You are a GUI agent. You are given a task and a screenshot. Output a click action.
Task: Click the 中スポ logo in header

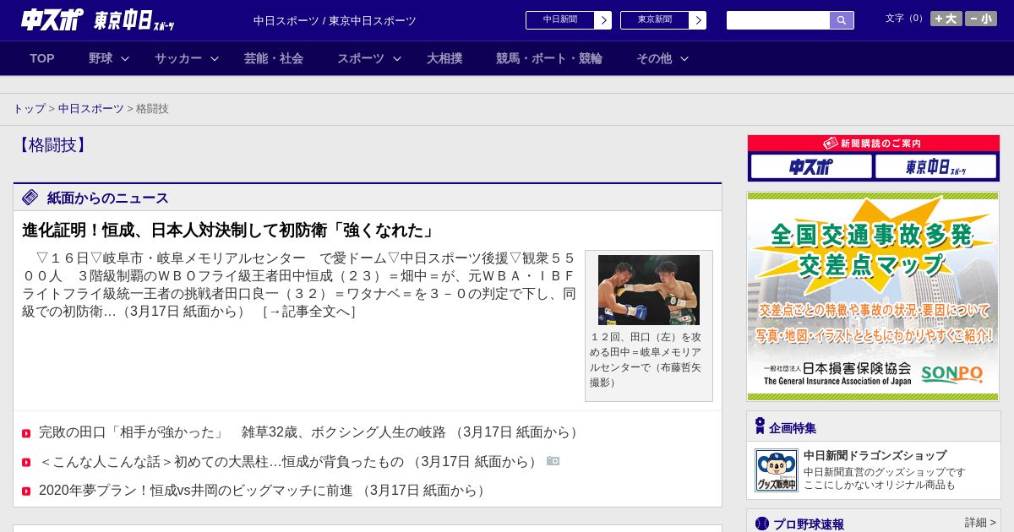coord(52,19)
